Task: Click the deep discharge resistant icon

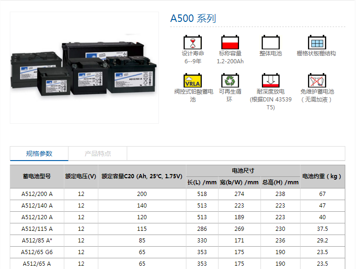Action: pyautogui.click(x=270, y=81)
